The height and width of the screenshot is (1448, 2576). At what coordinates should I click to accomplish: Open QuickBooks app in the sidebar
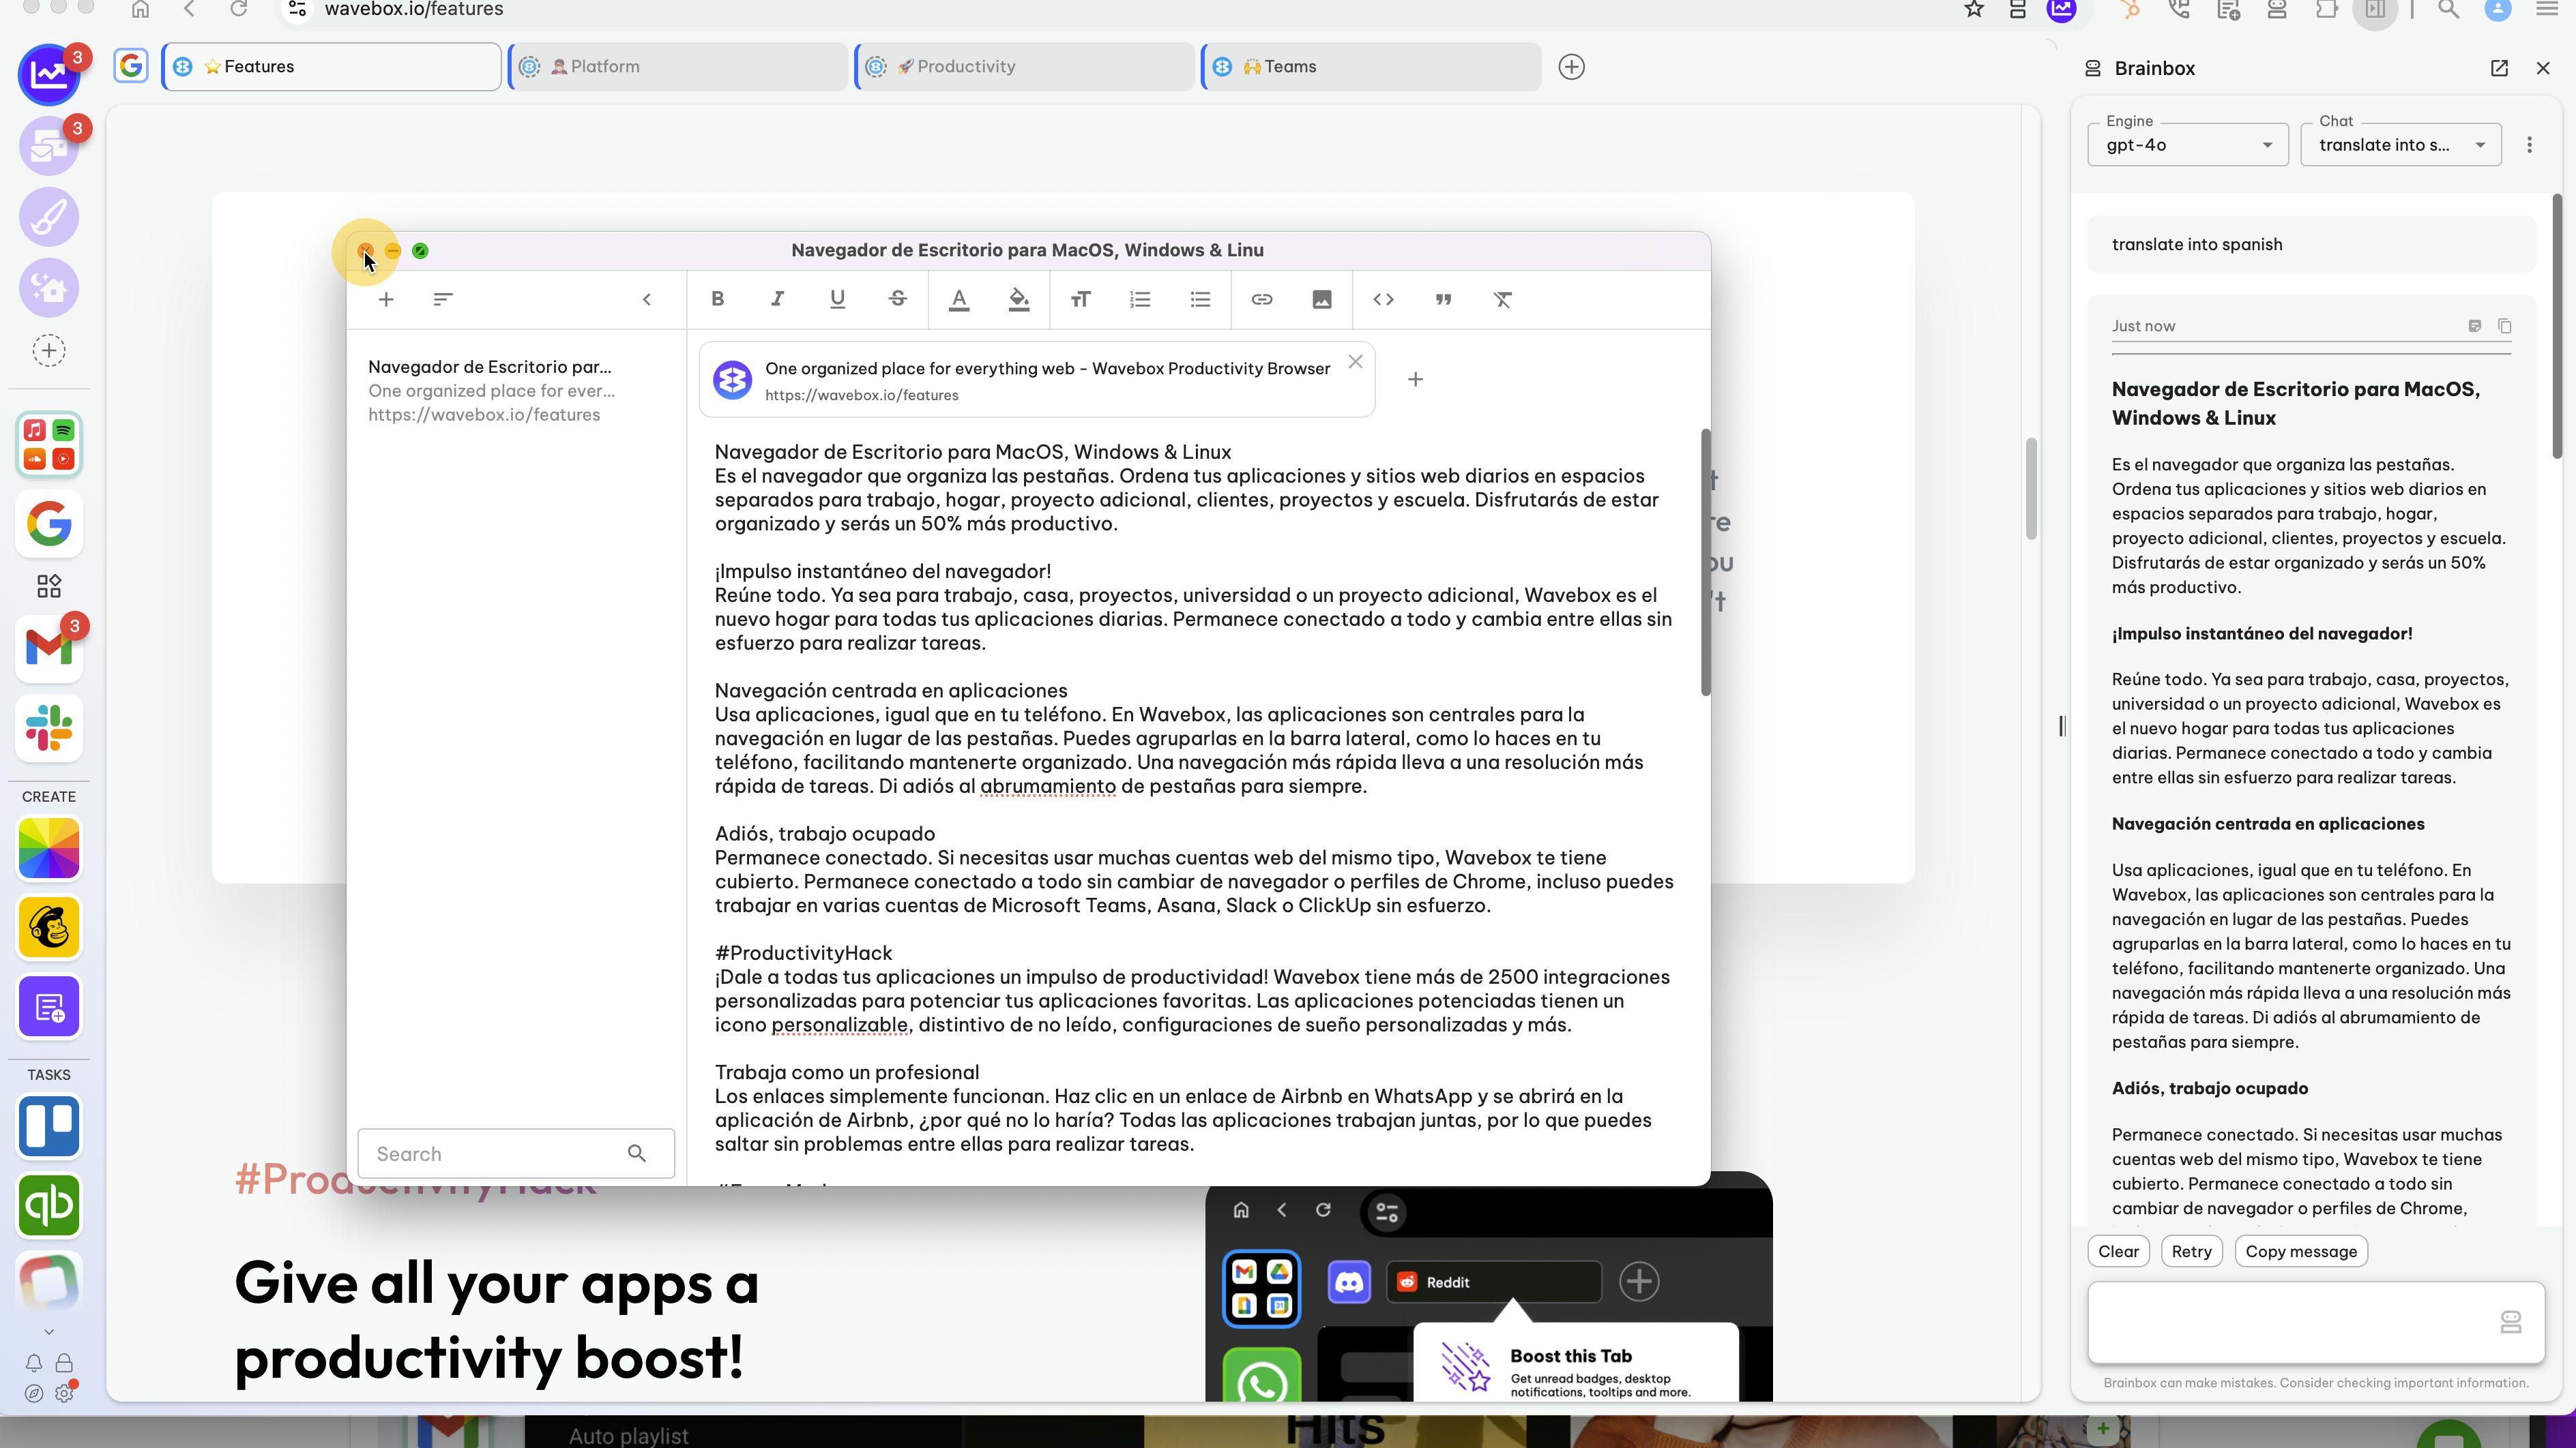49,1205
